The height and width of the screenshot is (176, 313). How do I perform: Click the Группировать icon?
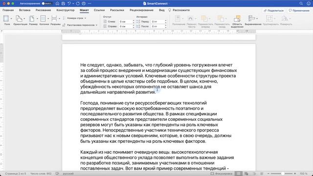point(269,19)
